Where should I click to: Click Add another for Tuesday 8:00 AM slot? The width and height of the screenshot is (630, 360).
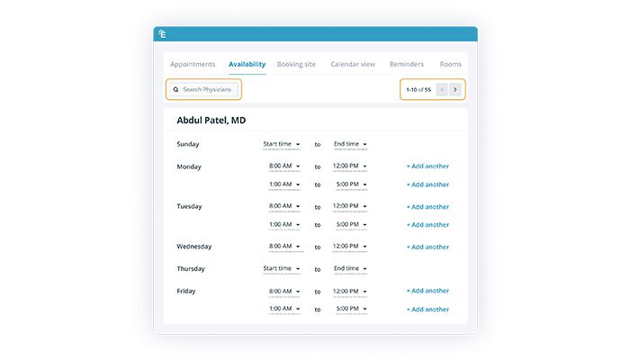[x=427, y=207]
